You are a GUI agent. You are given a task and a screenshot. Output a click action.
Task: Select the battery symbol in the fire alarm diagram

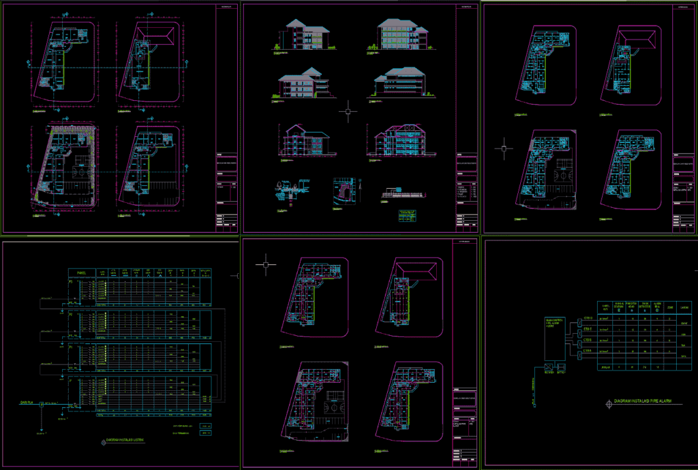pos(561,368)
